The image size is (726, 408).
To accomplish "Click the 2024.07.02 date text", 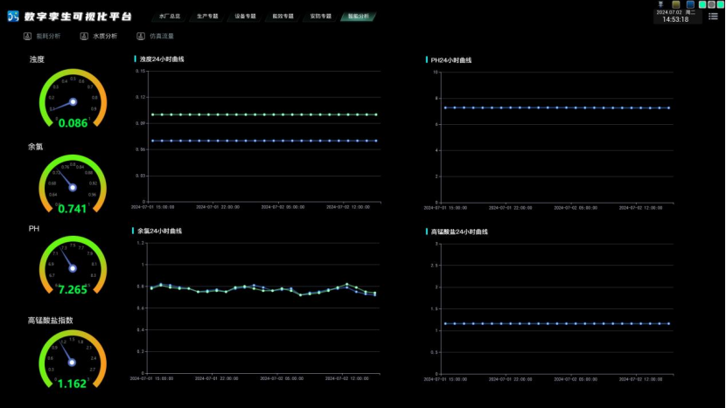I will pos(669,12).
